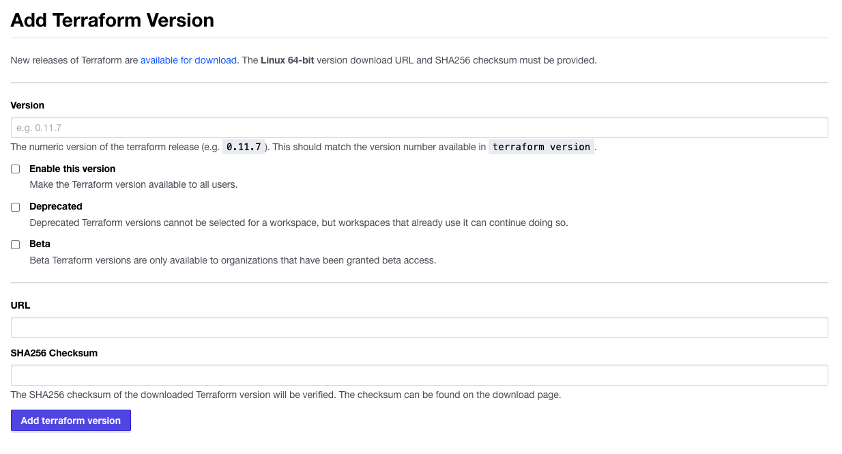
Task: Open the "available for download" link
Action: [188, 60]
